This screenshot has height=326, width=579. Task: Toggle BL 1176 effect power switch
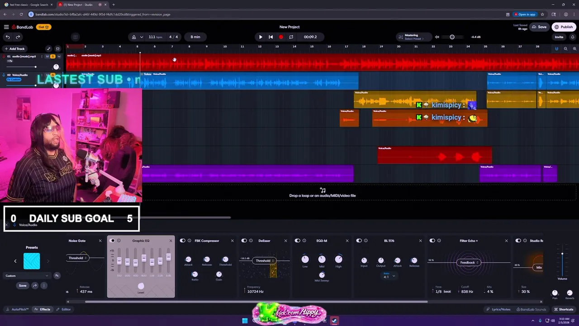359,241
